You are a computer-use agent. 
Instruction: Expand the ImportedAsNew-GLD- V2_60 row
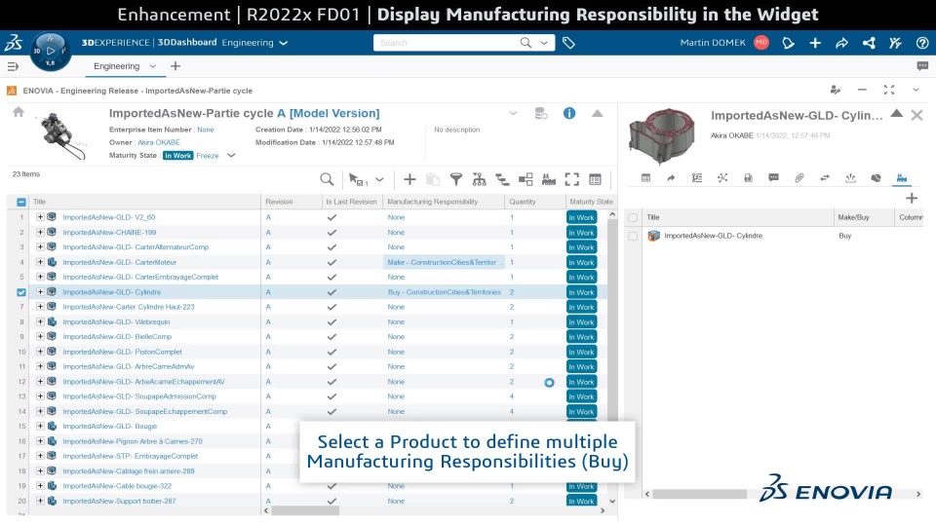point(40,217)
